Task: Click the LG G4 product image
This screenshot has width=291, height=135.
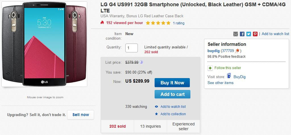Action: pyautogui.click(x=44, y=44)
